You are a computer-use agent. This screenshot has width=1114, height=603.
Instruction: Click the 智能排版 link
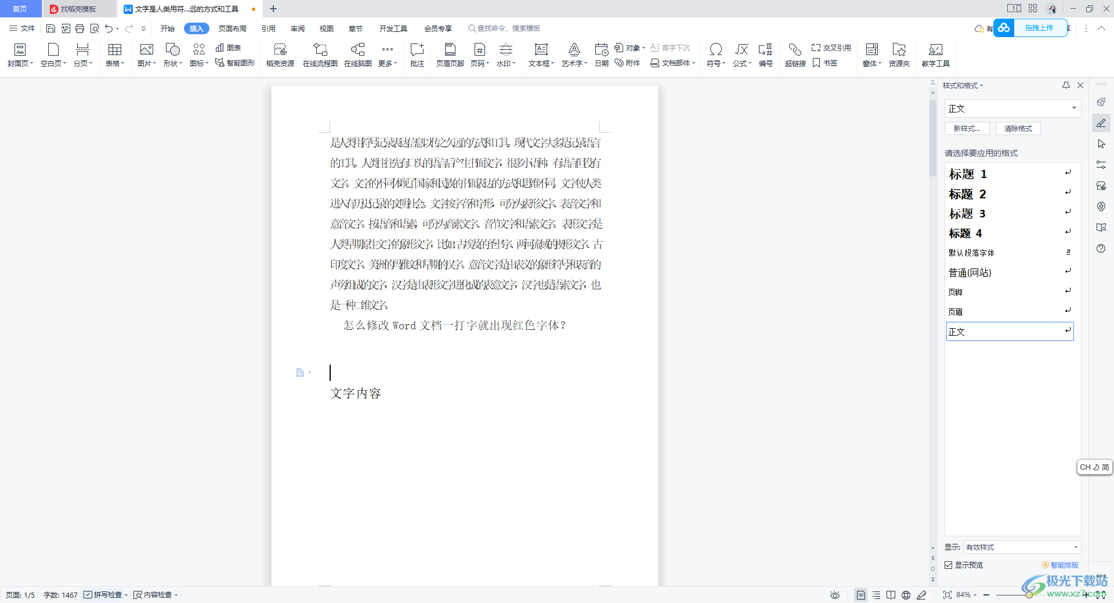tap(1061, 565)
